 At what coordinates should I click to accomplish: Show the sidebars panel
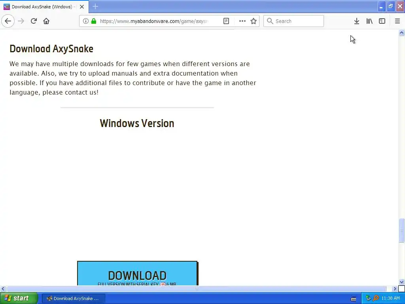[382, 21]
